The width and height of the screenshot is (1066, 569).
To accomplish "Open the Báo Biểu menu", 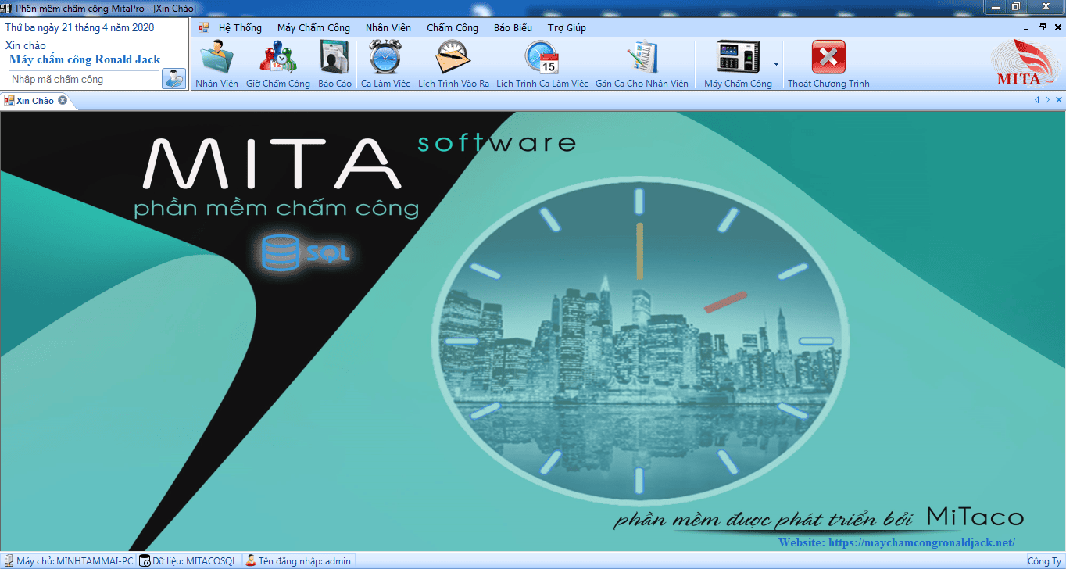I will tap(513, 28).
